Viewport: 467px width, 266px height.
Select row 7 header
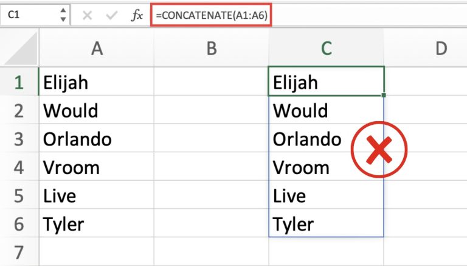point(19,251)
